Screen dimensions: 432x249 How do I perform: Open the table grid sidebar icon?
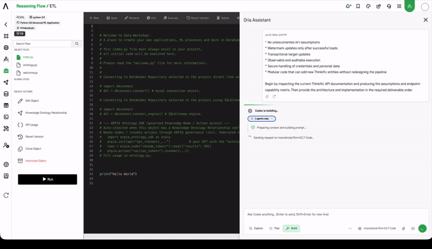tap(6, 105)
